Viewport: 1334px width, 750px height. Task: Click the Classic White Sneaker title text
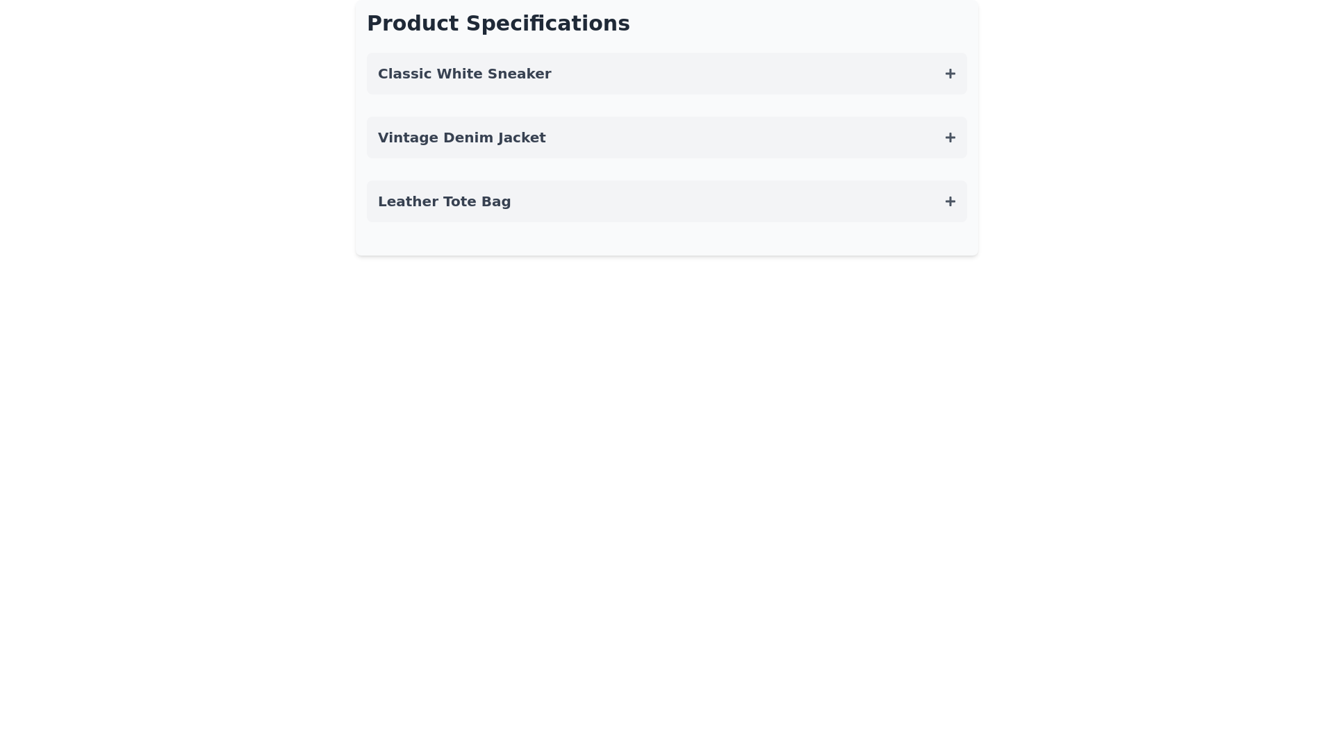tap(464, 74)
